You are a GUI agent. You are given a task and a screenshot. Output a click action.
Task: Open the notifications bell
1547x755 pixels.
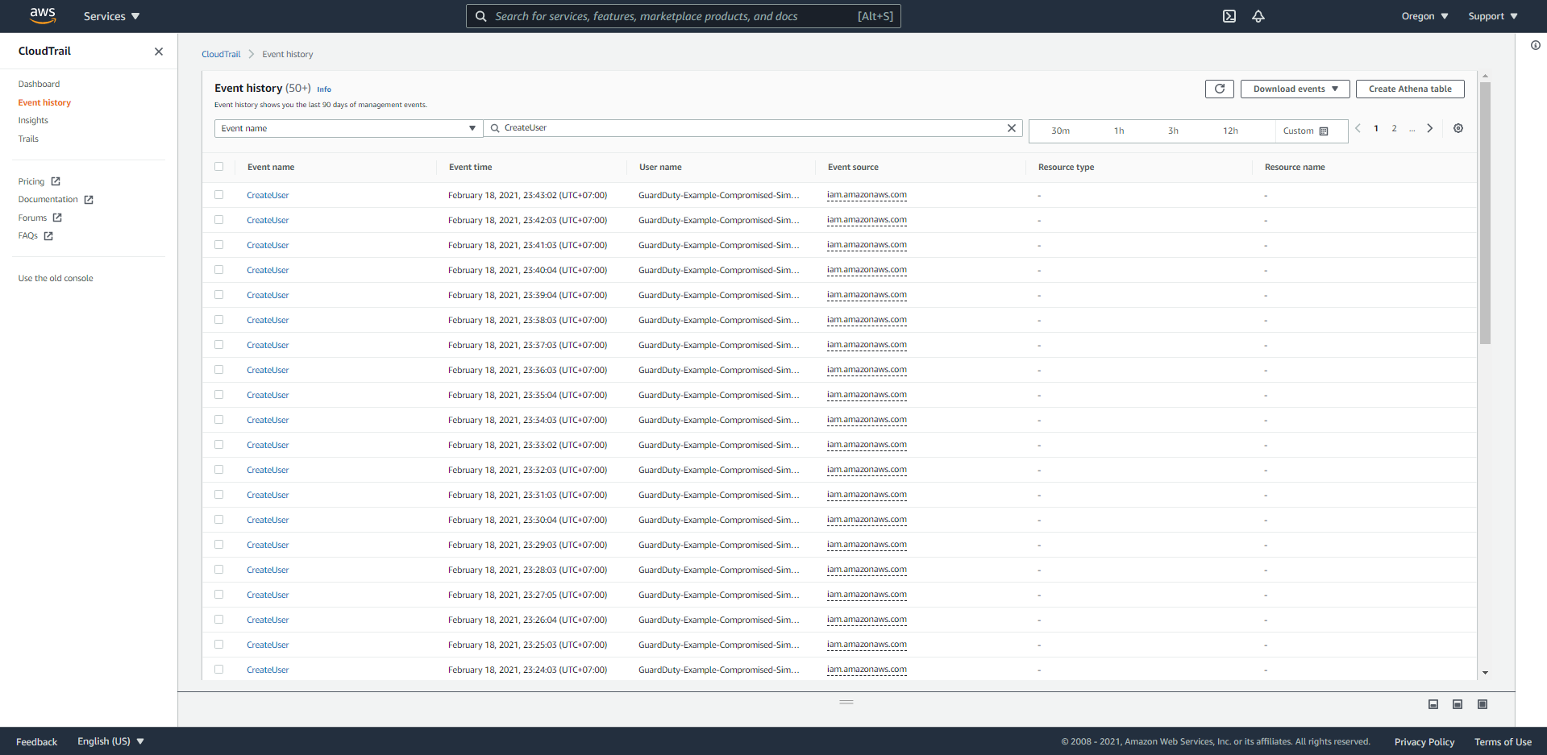1258,16
